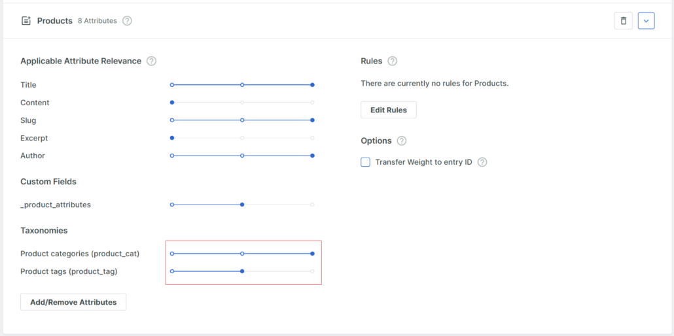Click Product categories (product_cat) label
This screenshot has width=674, height=336.
click(x=80, y=254)
